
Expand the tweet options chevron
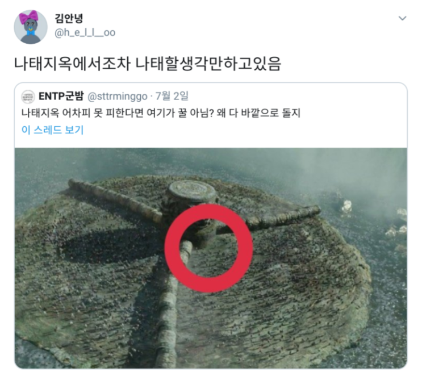(402, 18)
